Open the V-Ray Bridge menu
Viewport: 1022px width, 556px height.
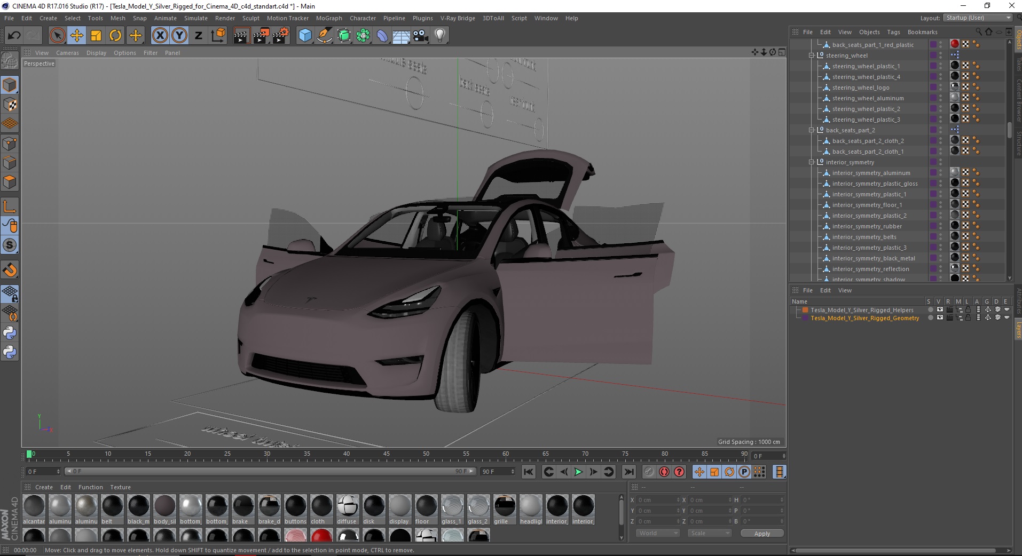[x=458, y=18]
